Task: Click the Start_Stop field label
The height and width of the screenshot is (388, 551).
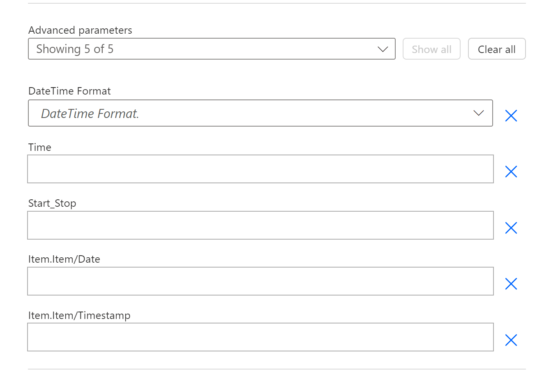Action: pyautogui.click(x=52, y=203)
